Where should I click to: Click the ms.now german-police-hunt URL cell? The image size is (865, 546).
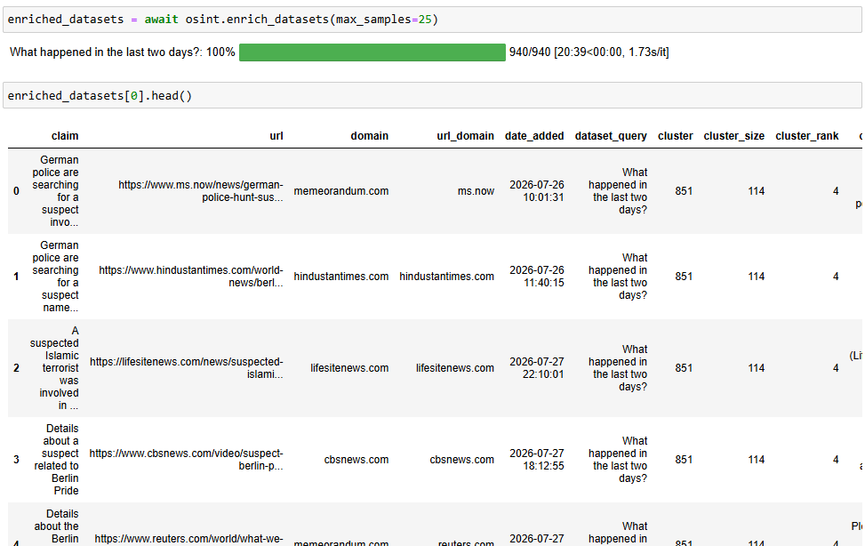[x=201, y=191]
